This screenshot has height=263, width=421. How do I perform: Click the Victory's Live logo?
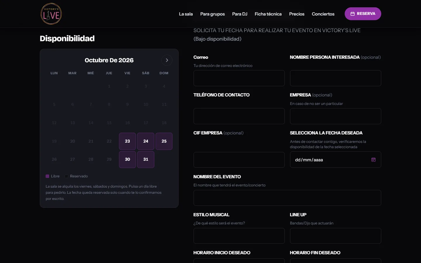tap(51, 14)
